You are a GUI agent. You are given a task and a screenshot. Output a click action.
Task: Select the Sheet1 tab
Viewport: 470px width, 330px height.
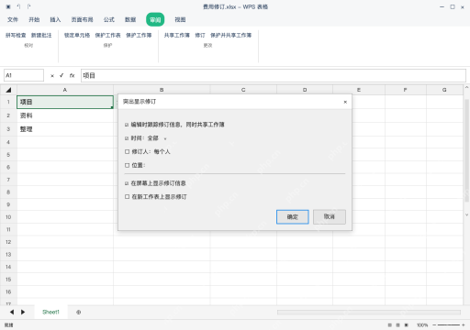pos(50,312)
